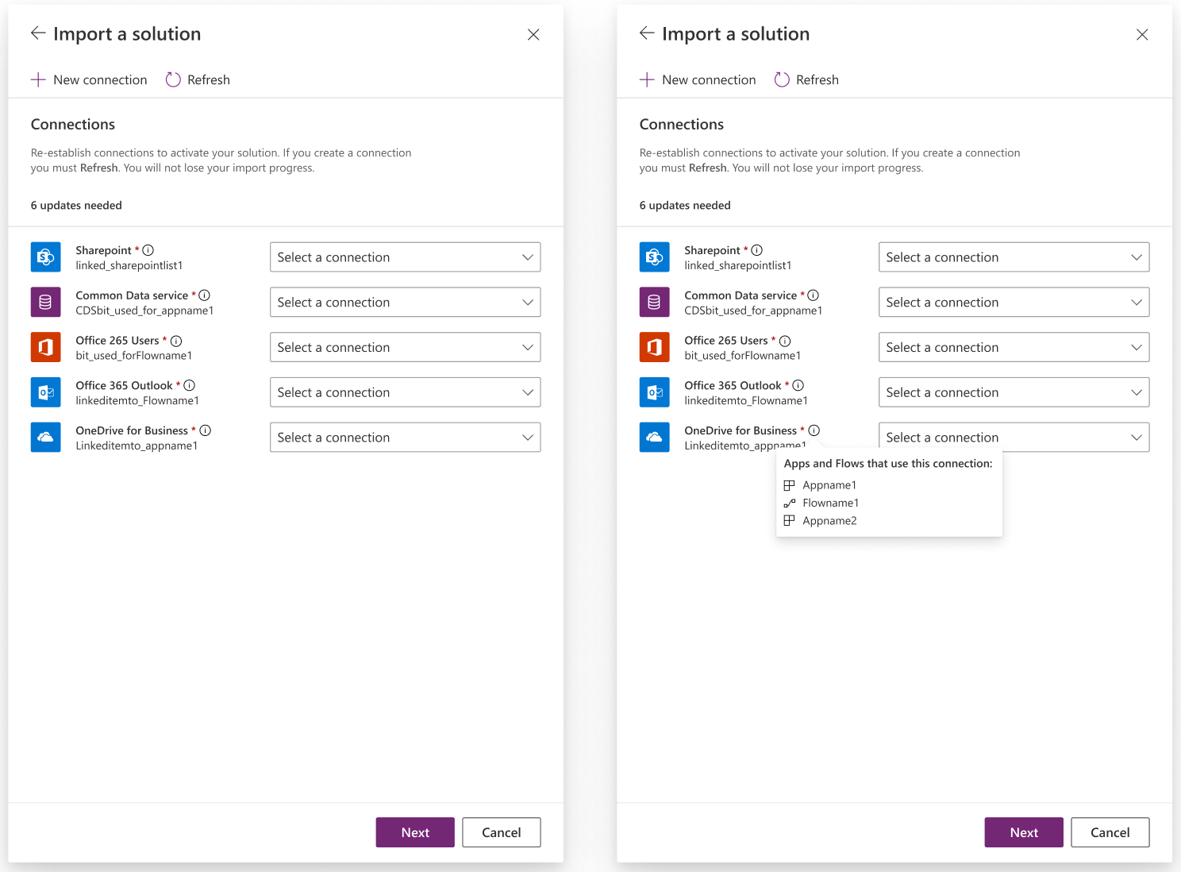Click OneDrive for Business icon in left panel
The image size is (1181, 872).
[x=46, y=438]
